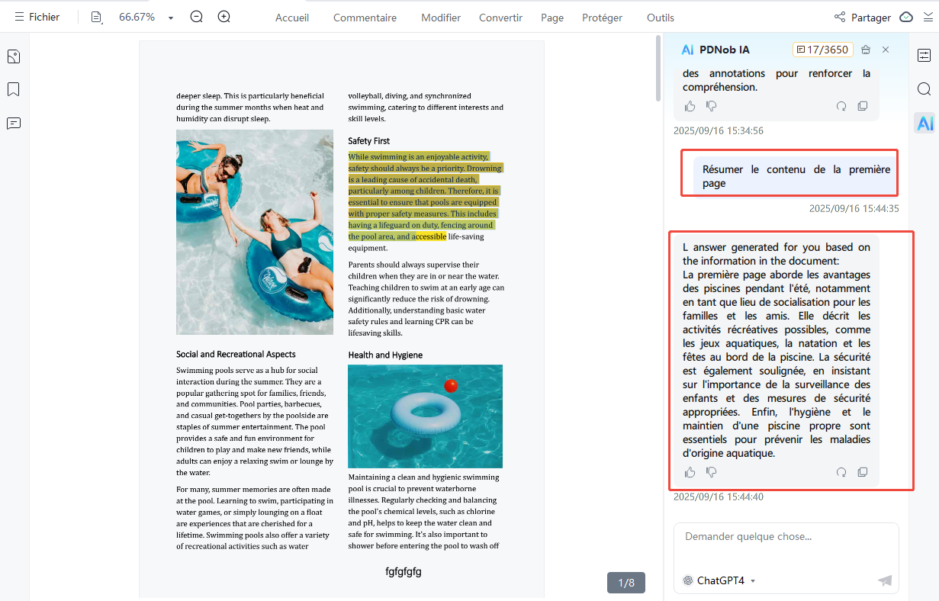Viewport: 939px width, 601px height.
Task: Click the Partager button
Action: 862,18
